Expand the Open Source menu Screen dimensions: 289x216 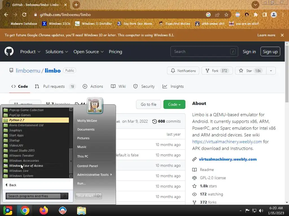point(88,52)
